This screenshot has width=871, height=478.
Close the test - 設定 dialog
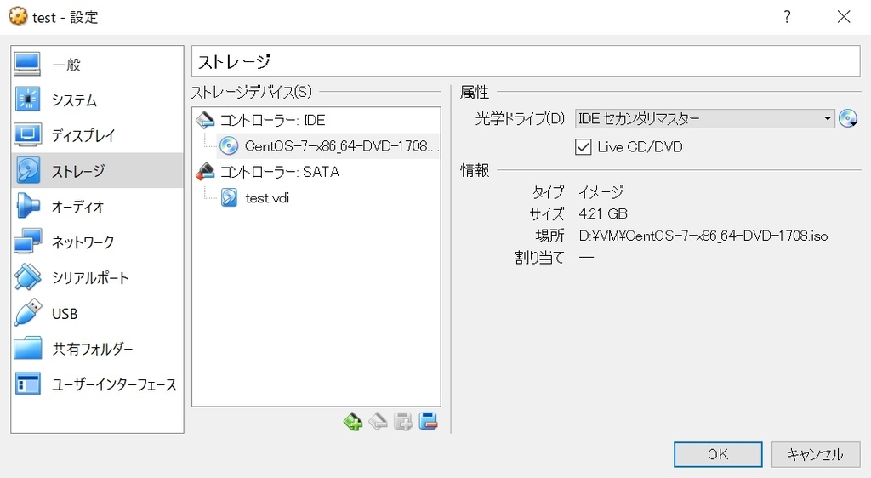click(844, 17)
